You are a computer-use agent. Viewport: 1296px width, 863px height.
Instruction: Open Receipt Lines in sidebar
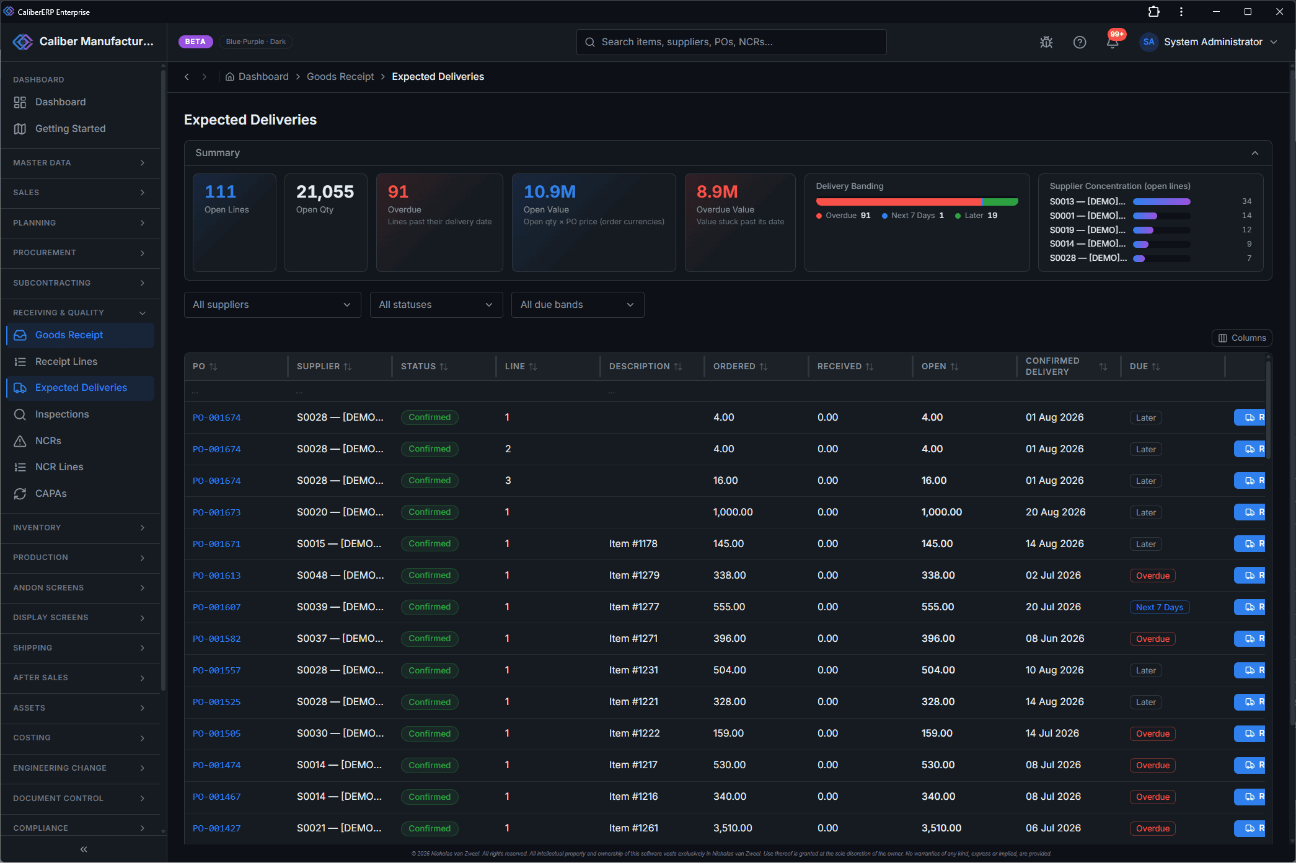coord(80,362)
